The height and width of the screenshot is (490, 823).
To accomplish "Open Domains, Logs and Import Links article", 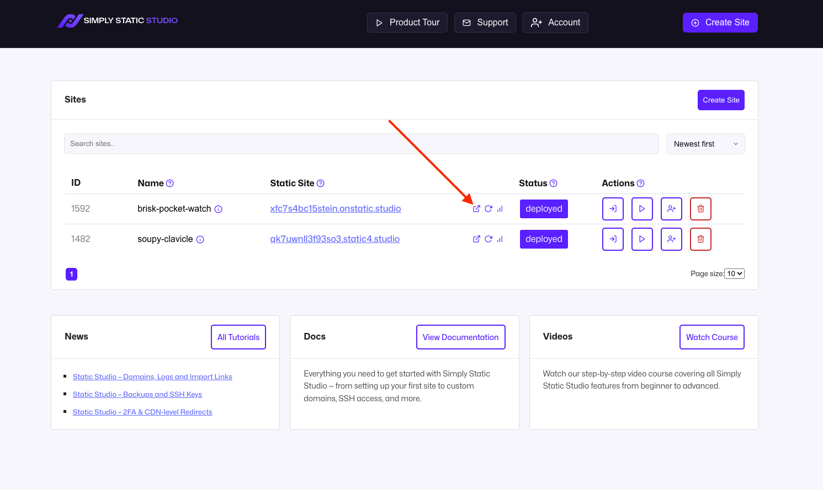I will tap(152, 377).
